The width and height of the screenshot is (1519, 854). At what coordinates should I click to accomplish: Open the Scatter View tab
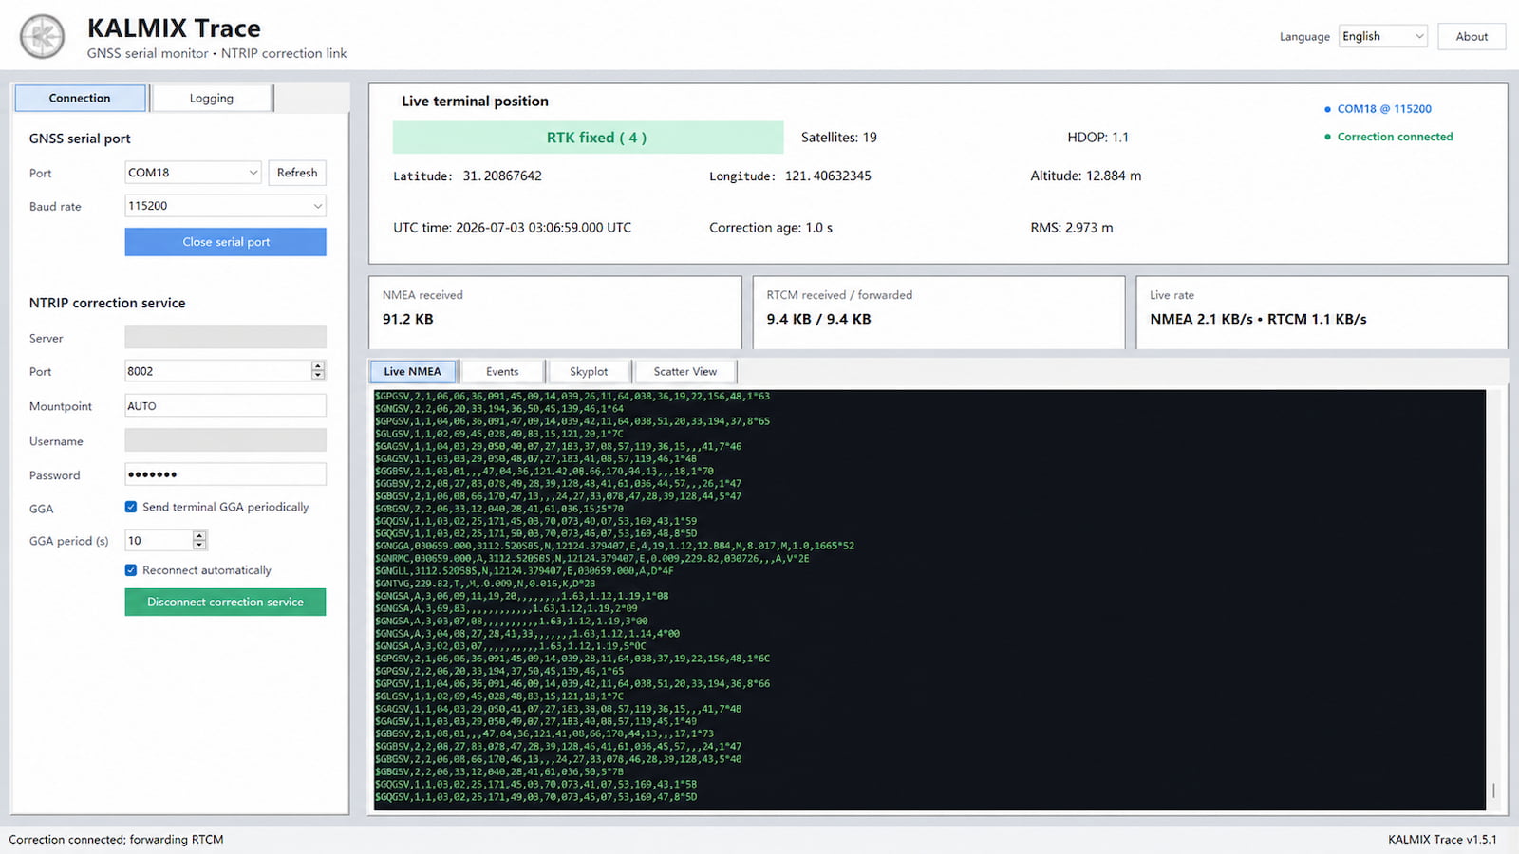685,371
